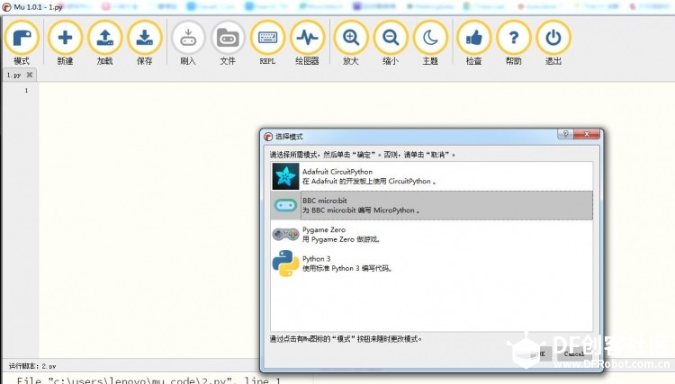Toggle theme with 主题 moon button
Screen dimensions: 675x384
click(x=430, y=42)
